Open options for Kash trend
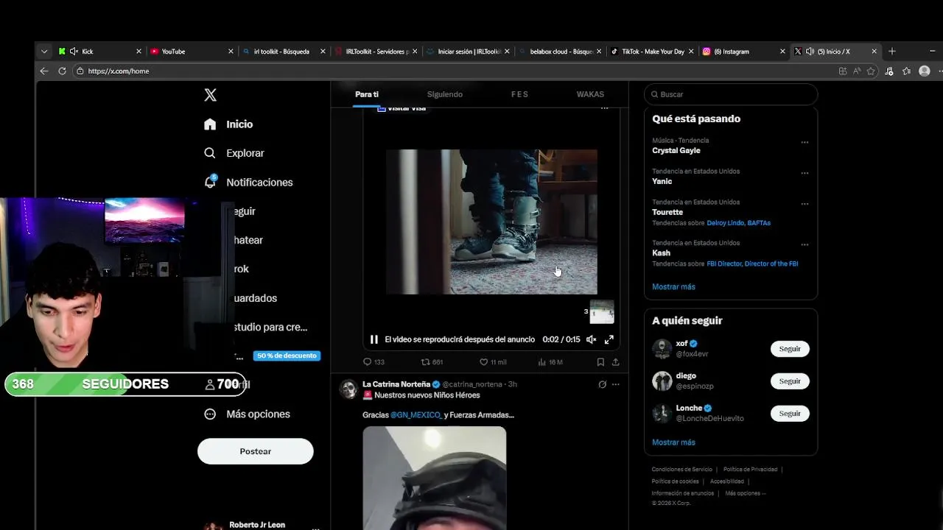 [804, 244]
